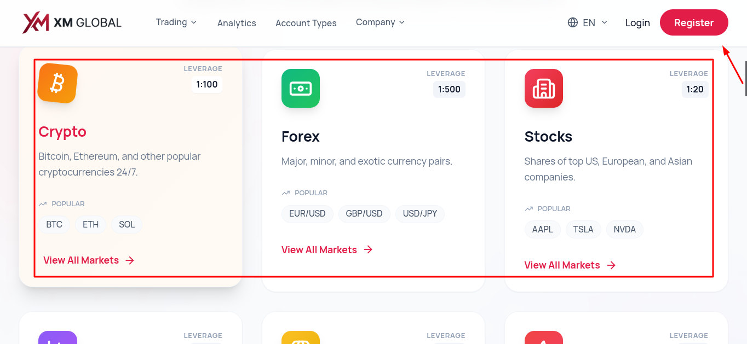Viewport: 747px width, 344px height.
Task: Select the EUR/USD pair chip
Action: click(x=307, y=214)
